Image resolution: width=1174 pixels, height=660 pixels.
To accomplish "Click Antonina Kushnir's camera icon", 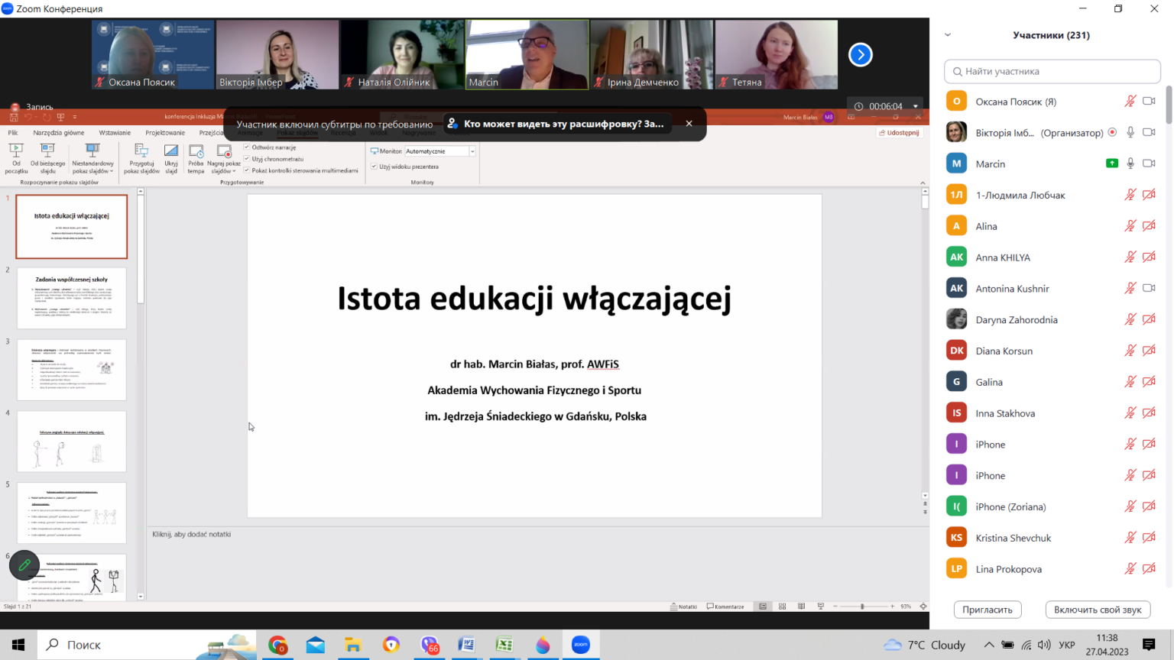I will tap(1149, 288).
